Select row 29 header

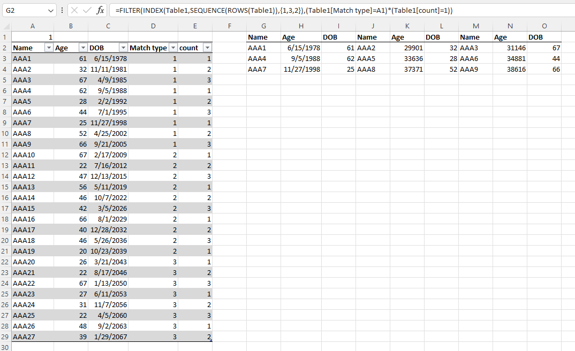click(x=5, y=337)
